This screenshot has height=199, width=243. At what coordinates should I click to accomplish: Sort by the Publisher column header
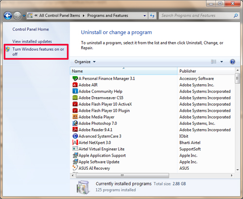[206, 71]
